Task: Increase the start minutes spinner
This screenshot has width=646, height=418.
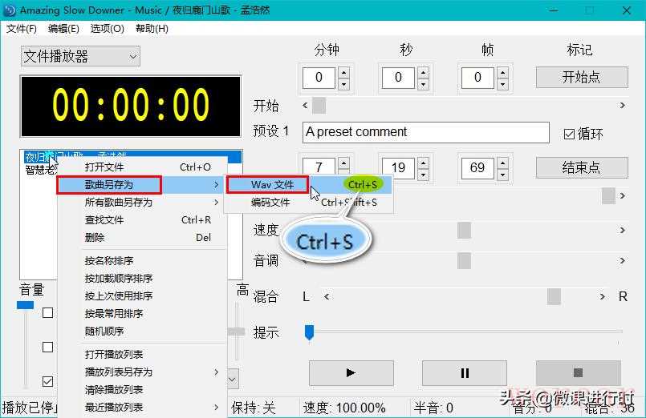Action: (344, 72)
